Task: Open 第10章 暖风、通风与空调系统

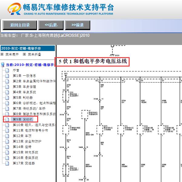Action: [34, 125]
